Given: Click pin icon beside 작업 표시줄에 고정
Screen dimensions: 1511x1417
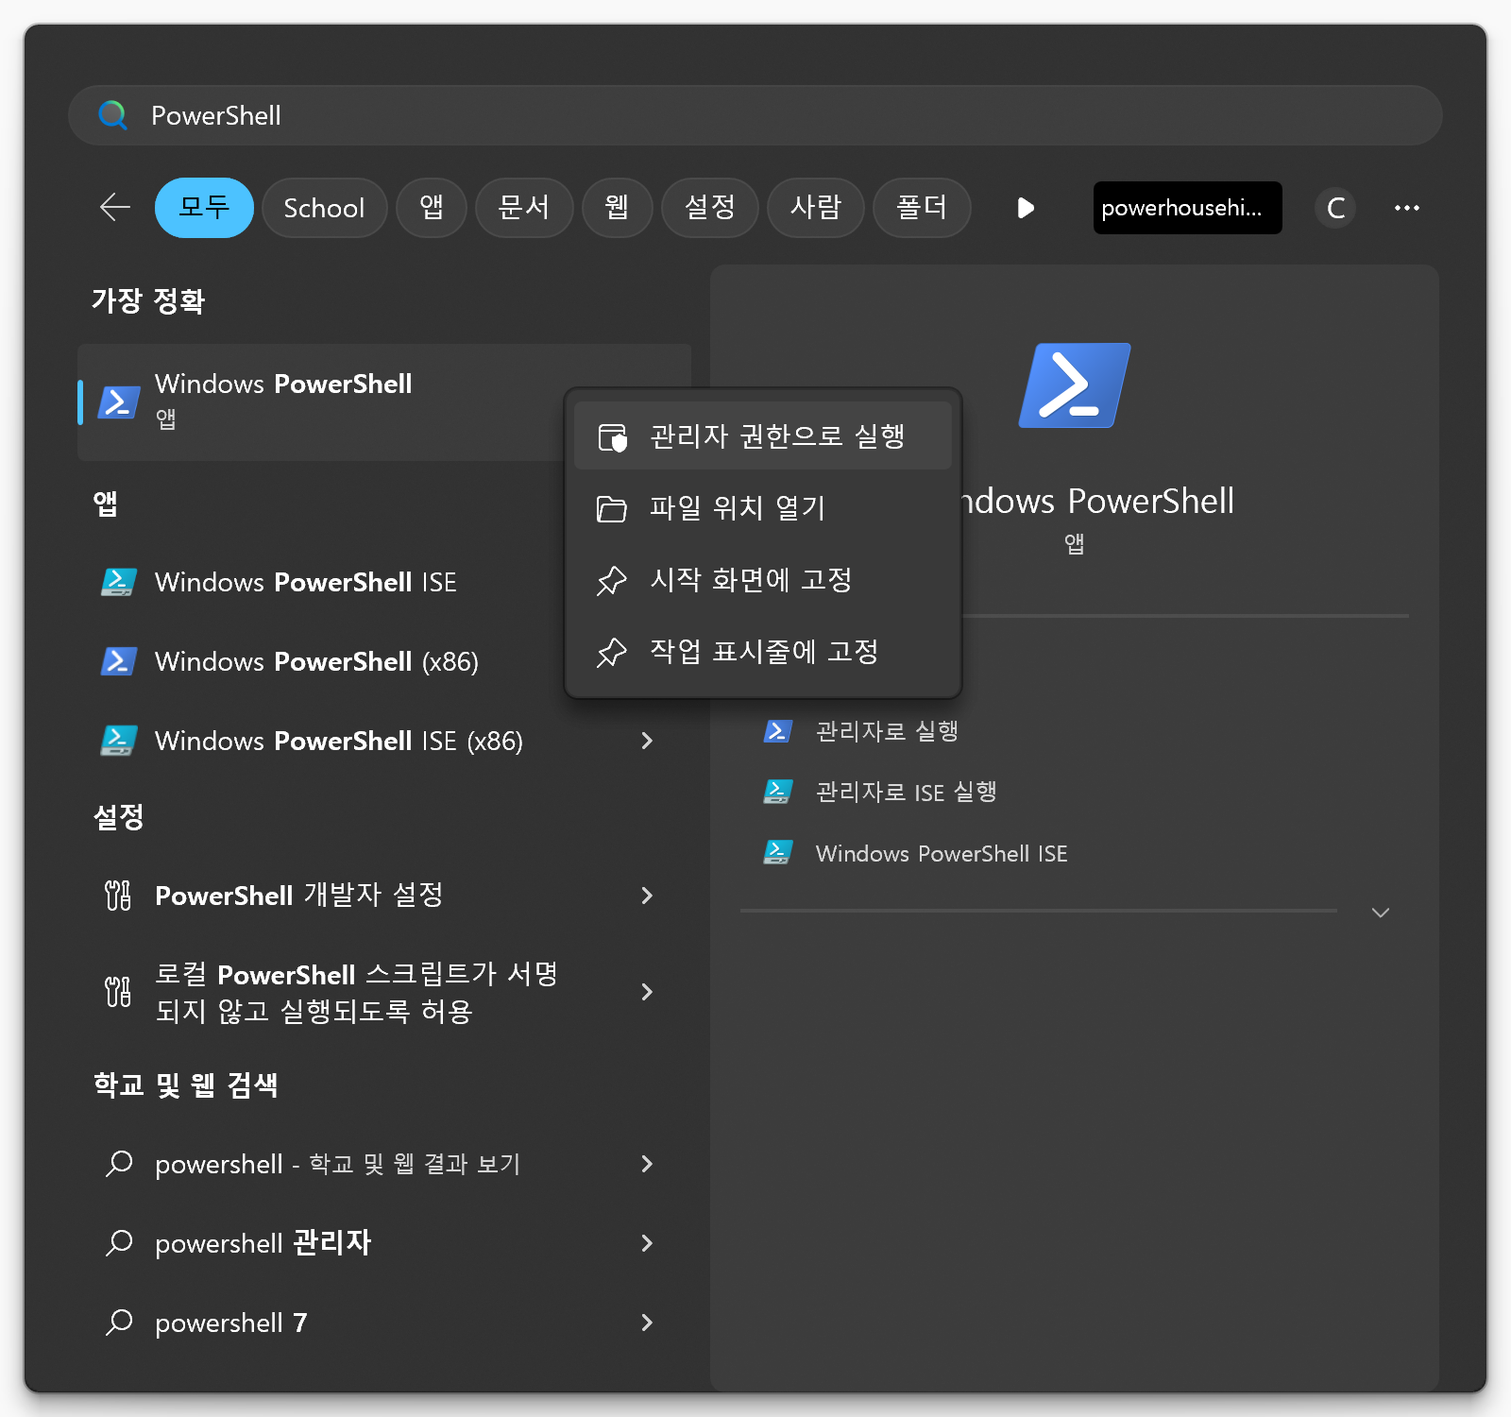Looking at the screenshot, I should (612, 653).
